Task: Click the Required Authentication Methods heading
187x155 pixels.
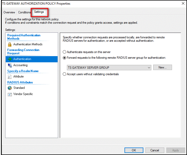Action: pos(24,37)
